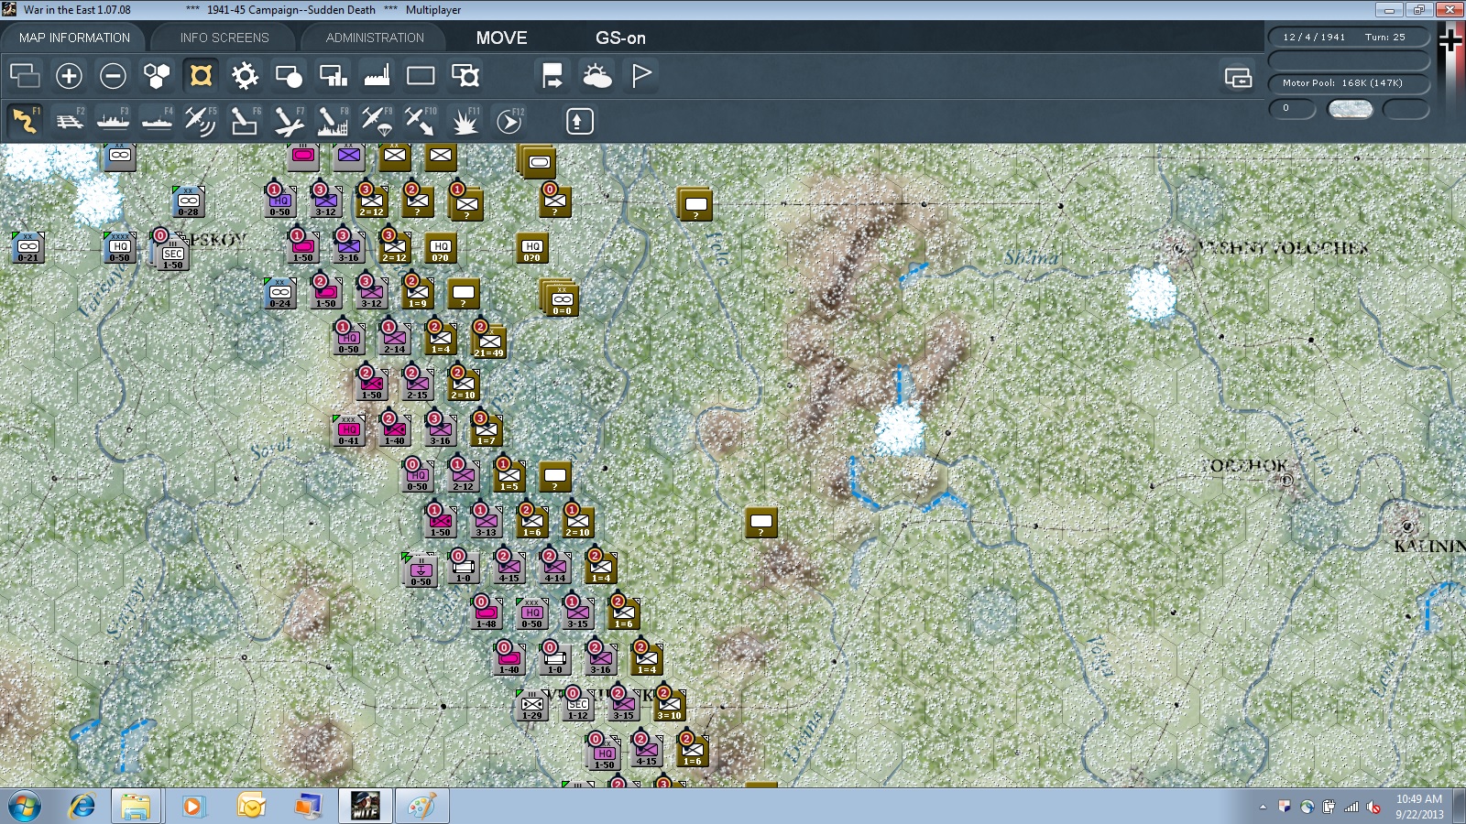Select the unit counter labeled 1-48
This screenshot has width=1466, height=824.
pos(486,613)
